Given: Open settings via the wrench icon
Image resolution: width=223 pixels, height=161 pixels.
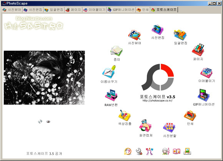Looking at the screenshot, I should [139, 151].
